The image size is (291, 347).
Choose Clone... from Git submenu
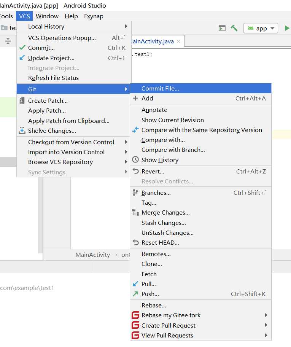click(200, 264)
